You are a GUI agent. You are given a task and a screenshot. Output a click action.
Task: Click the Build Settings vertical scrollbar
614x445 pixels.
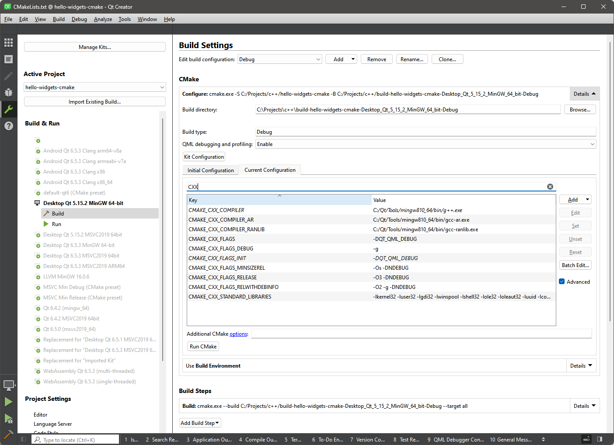[x=610, y=182]
